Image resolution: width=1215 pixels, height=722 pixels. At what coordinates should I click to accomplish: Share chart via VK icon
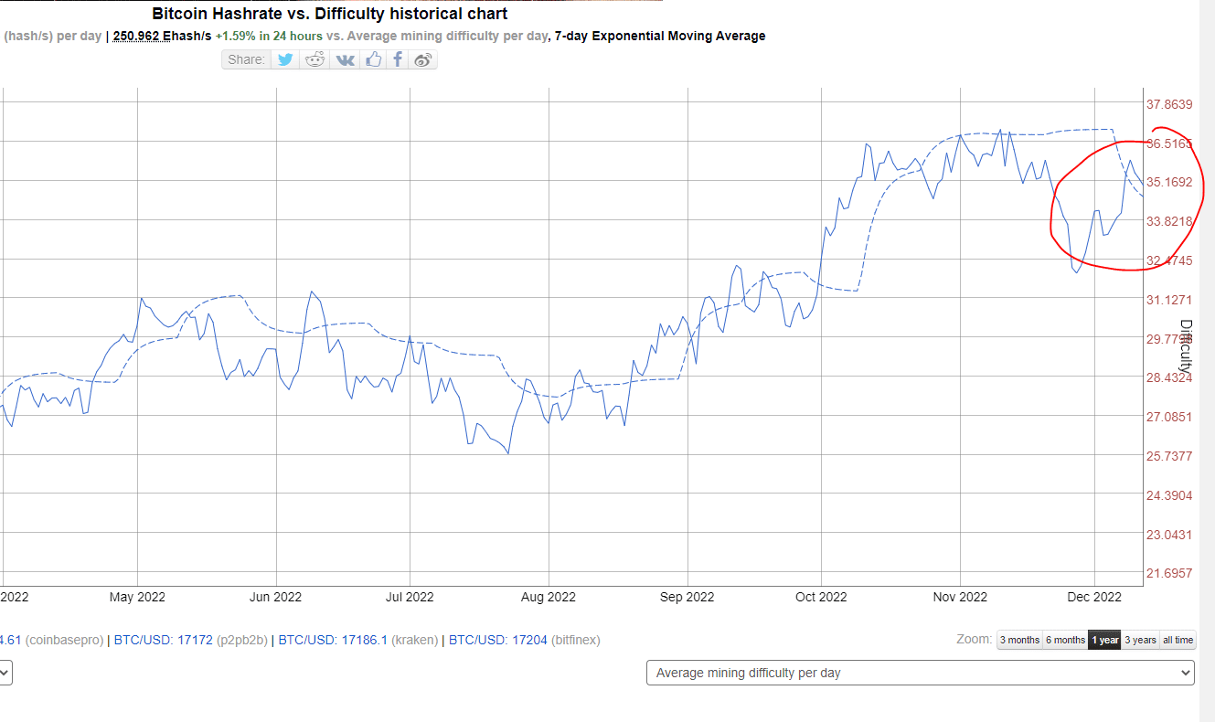(x=345, y=59)
